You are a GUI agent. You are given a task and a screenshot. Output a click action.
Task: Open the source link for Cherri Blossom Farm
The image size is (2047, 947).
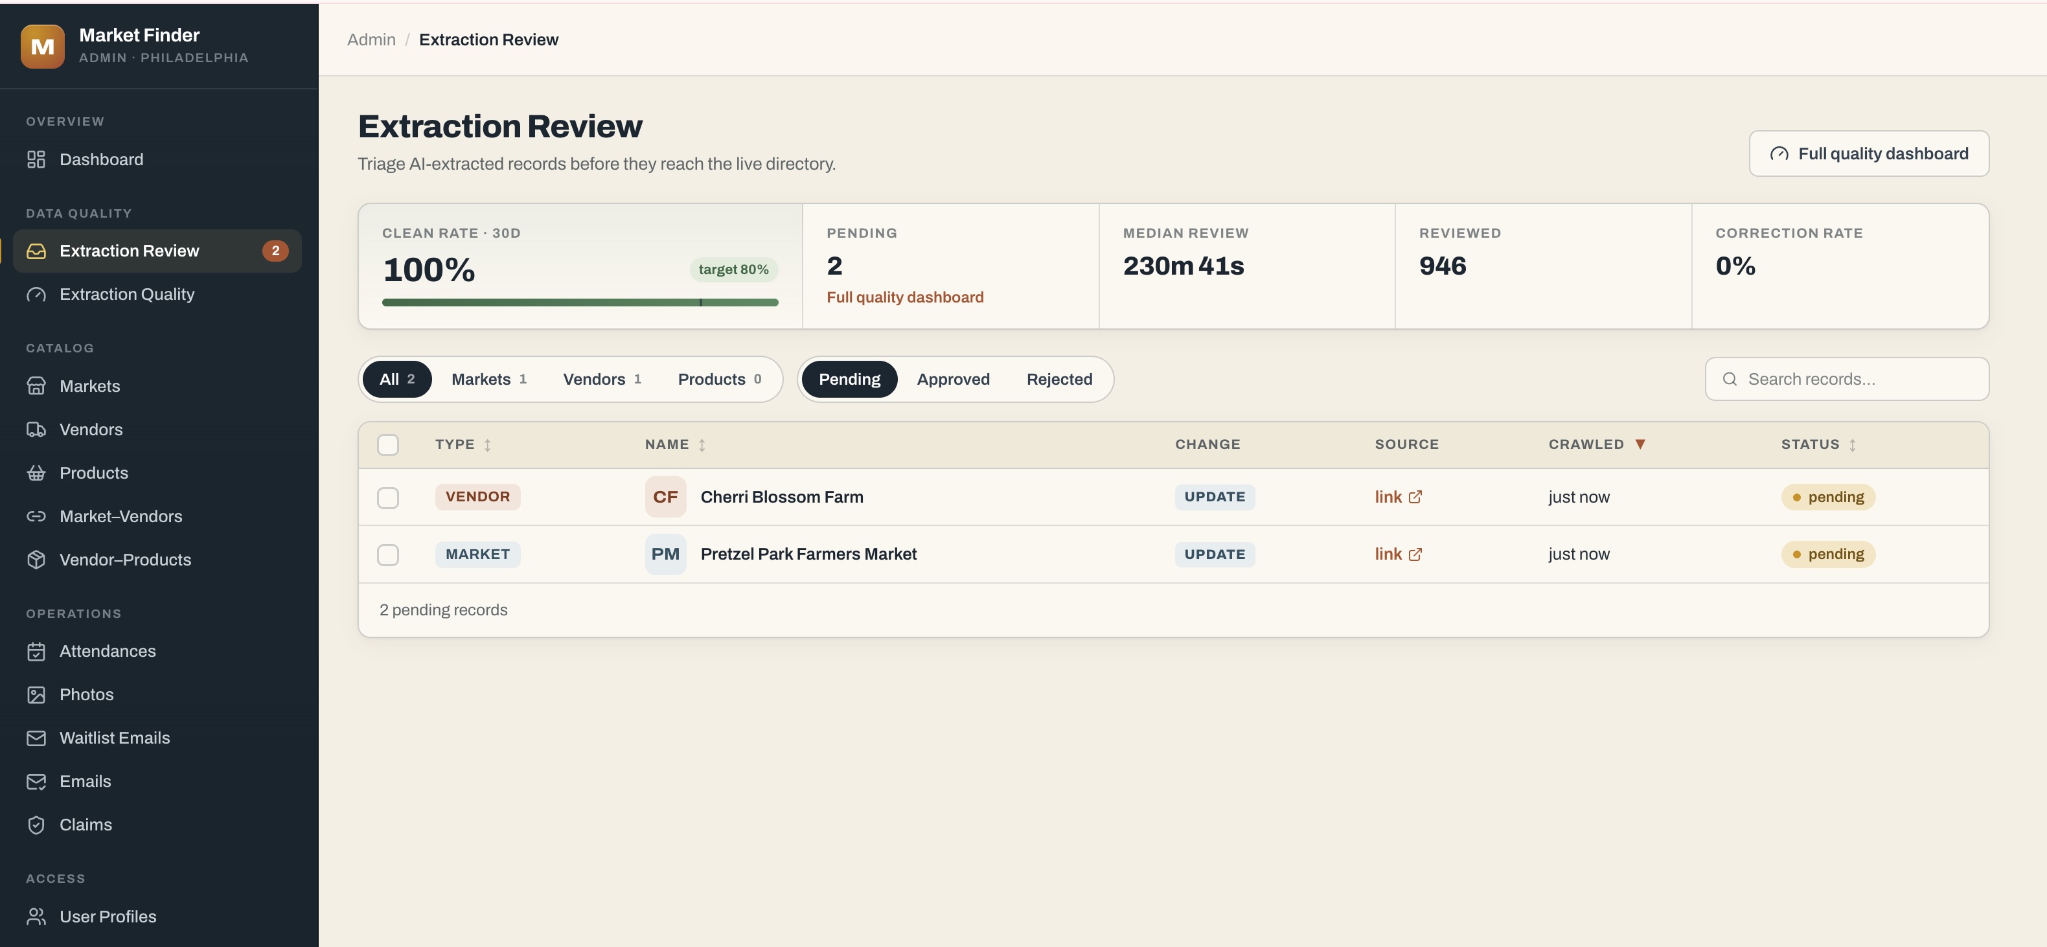(1398, 497)
